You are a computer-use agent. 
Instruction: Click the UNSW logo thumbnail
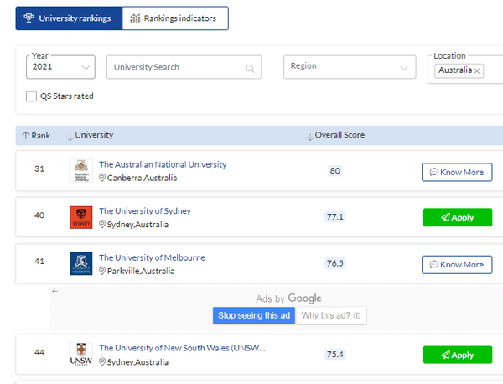pyautogui.click(x=81, y=354)
